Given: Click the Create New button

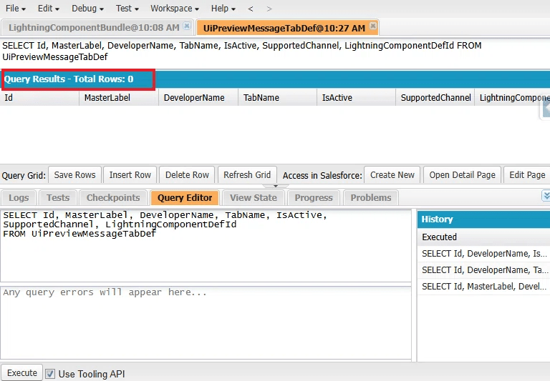Looking at the screenshot, I should [392, 174].
